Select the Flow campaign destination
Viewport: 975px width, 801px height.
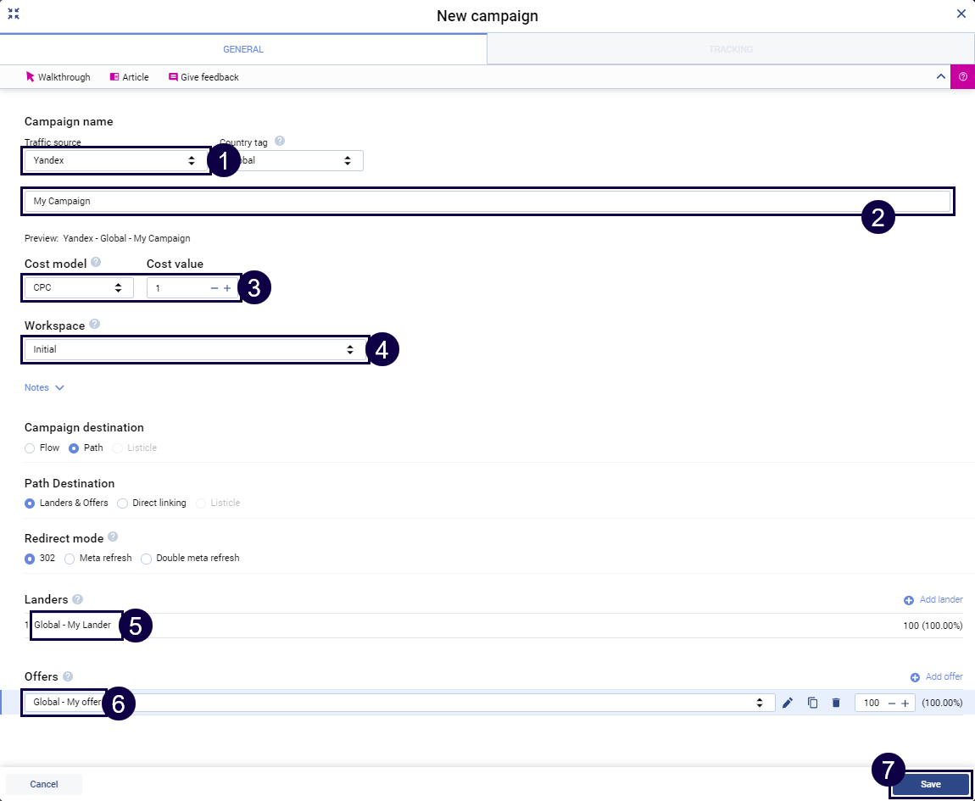[31, 448]
